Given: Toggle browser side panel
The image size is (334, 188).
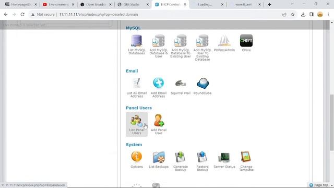Looking at the screenshot, I should click(x=312, y=15).
